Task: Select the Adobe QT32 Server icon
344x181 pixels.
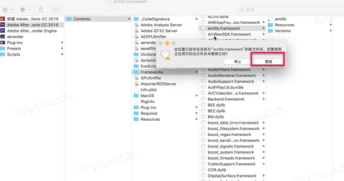Action: [x=136, y=31]
